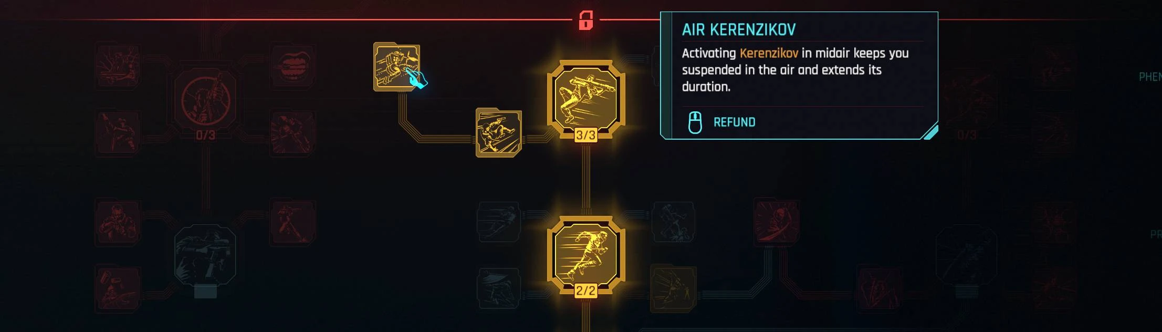Select the red perk below the lips perk
The height and width of the screenshot is (332, 1162).
point(293,133)
